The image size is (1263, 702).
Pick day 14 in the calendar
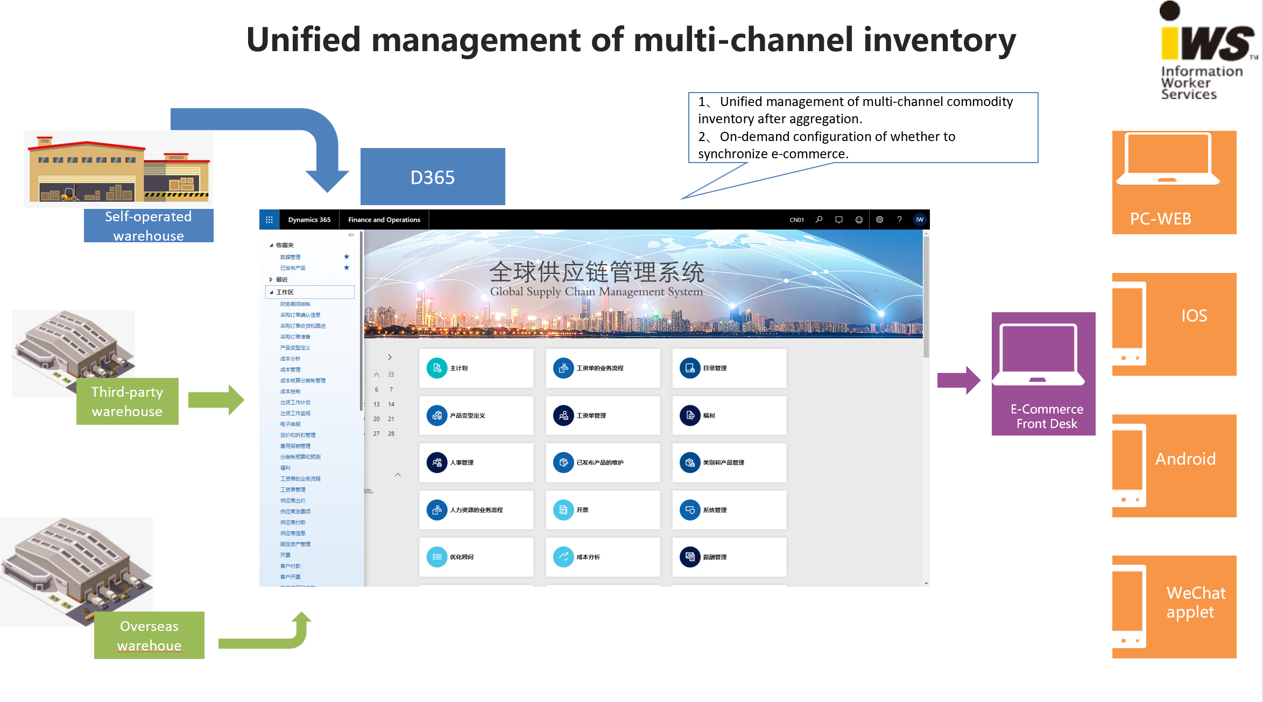click(391, 404)
